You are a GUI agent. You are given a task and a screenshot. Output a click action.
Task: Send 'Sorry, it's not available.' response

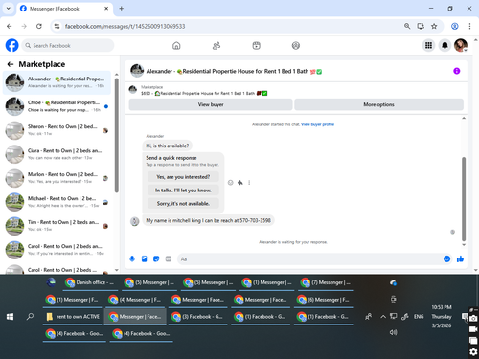click(x=183, y=204)
